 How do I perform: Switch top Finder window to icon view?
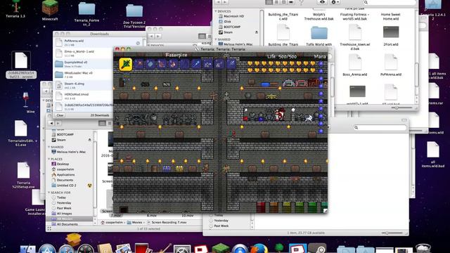[x=269, y=2]
